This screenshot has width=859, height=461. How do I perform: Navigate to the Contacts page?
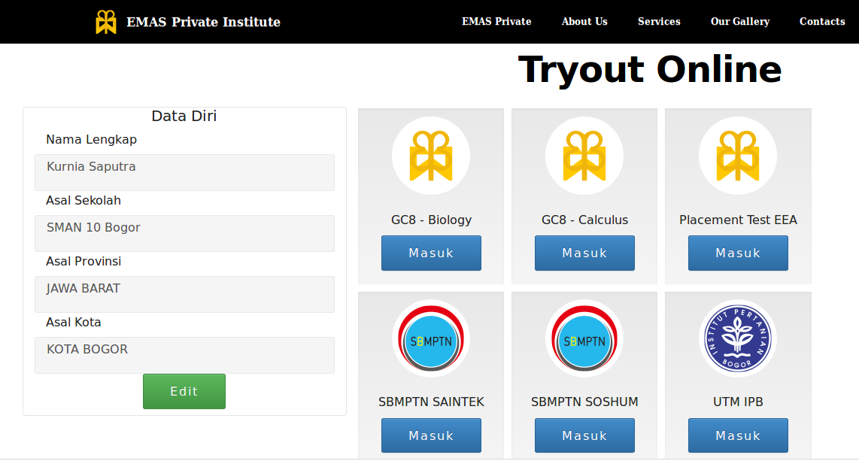822,22
